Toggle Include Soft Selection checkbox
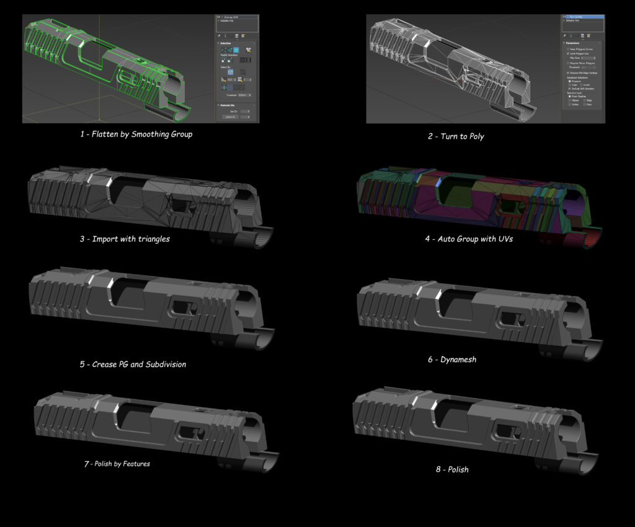Viewport: 635px width, 527px height. (x=570, y=89)
